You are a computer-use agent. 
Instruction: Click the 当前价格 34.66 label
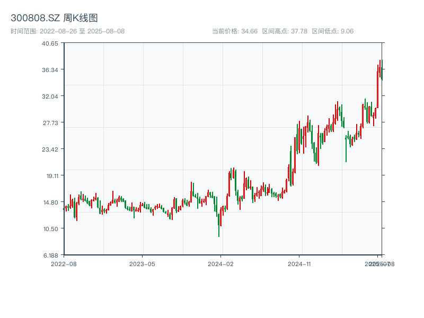point(234,31)
